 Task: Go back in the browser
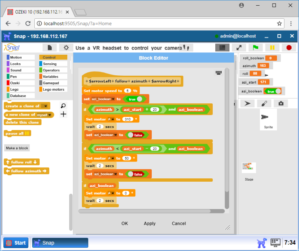click(8, 24)
